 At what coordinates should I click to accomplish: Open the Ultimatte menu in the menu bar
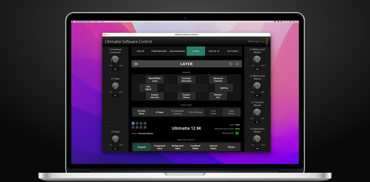tap(95, 22)
